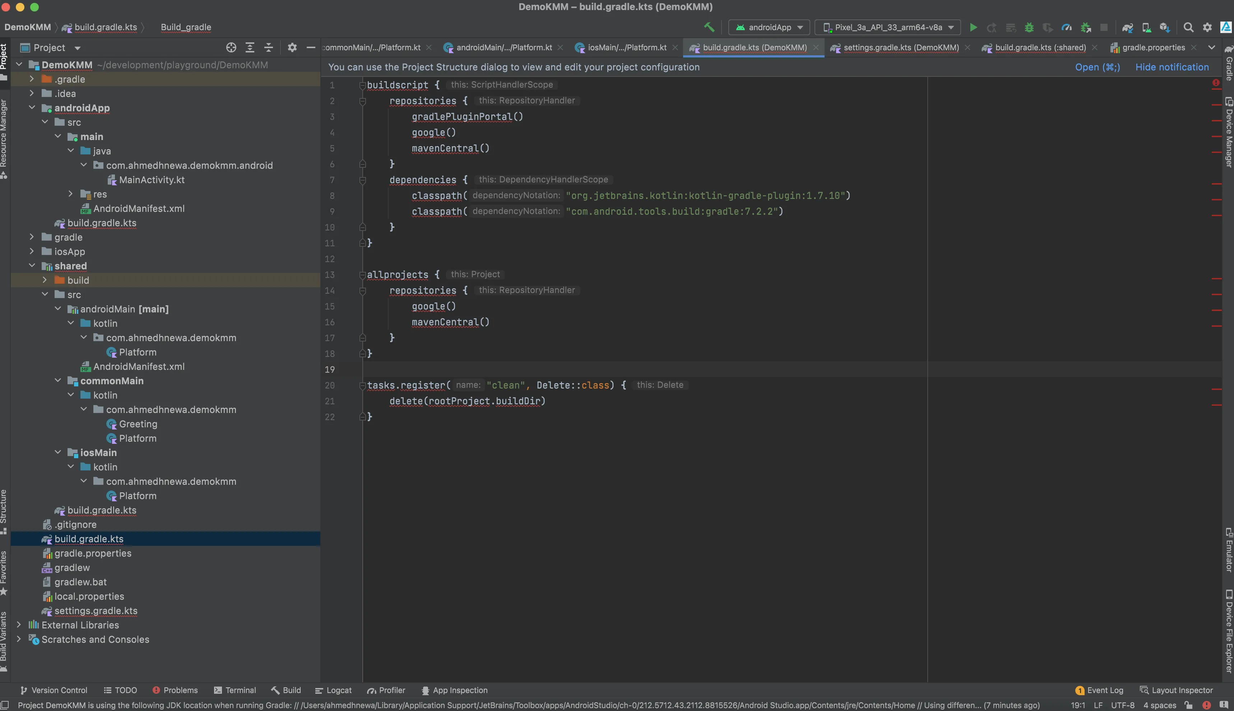Click the Make Project hammer icon
Viewport: 1234px width, 711px height.
point(709,27)
